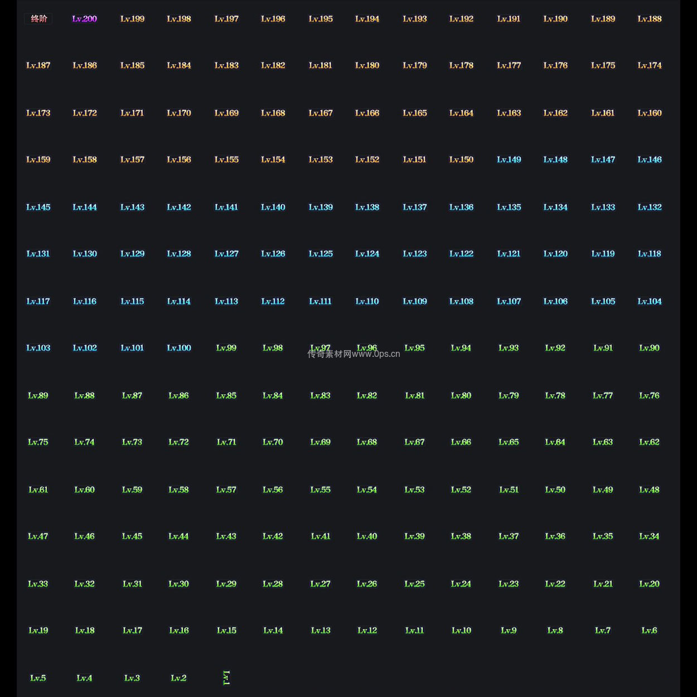The height and width of the screenshot is (697, 697).
Task: Select the Lv.150 level badge
Action: click(462, 159)
